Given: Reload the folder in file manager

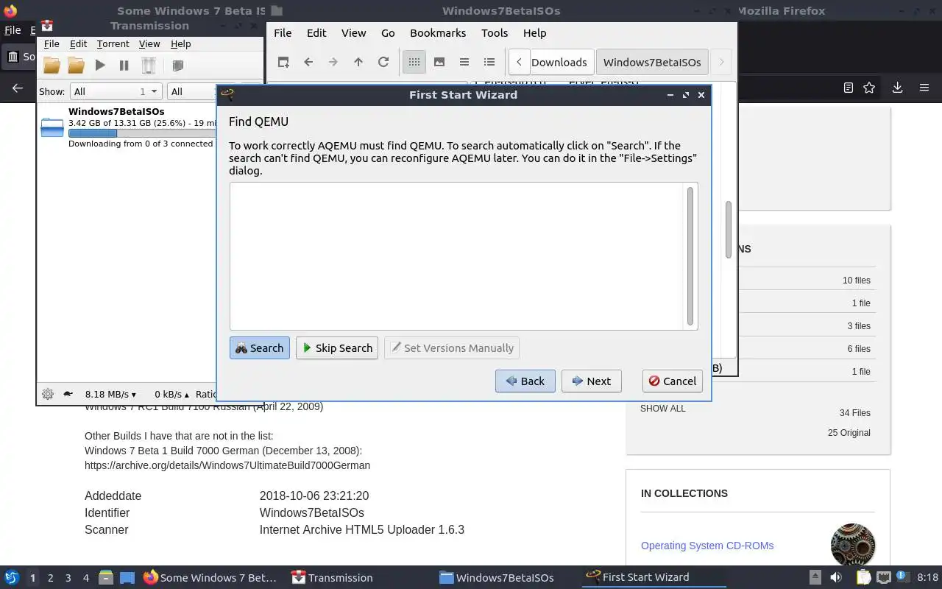Looking at the screenshot, I should coord(383,62).
